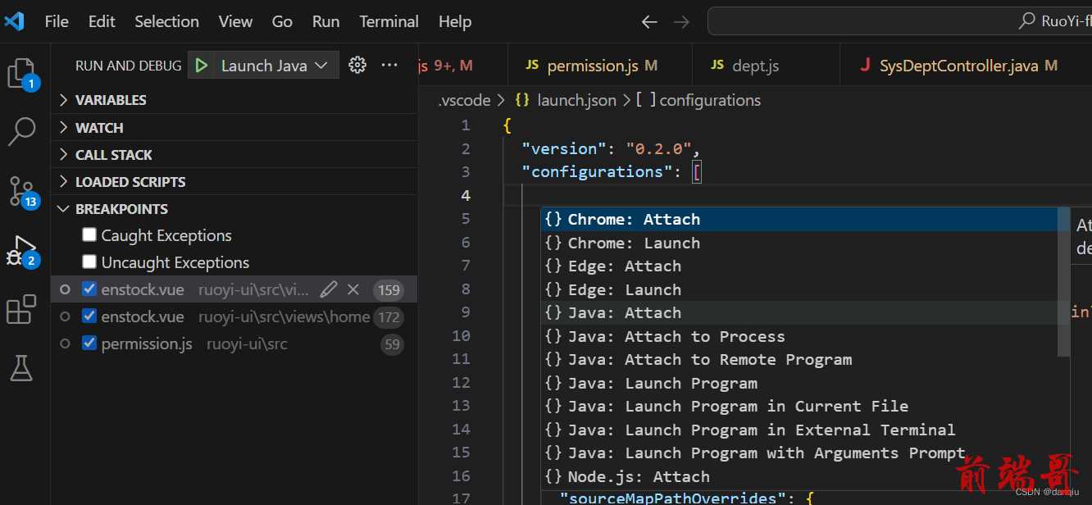Open launch.json via gear icon

357,66
